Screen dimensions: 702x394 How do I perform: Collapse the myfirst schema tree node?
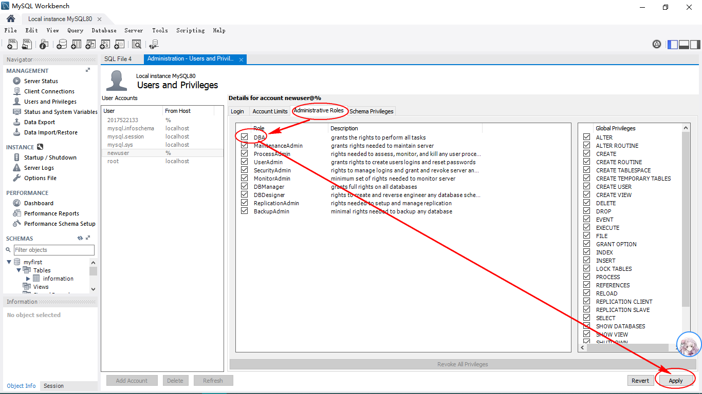pos(9,262)
